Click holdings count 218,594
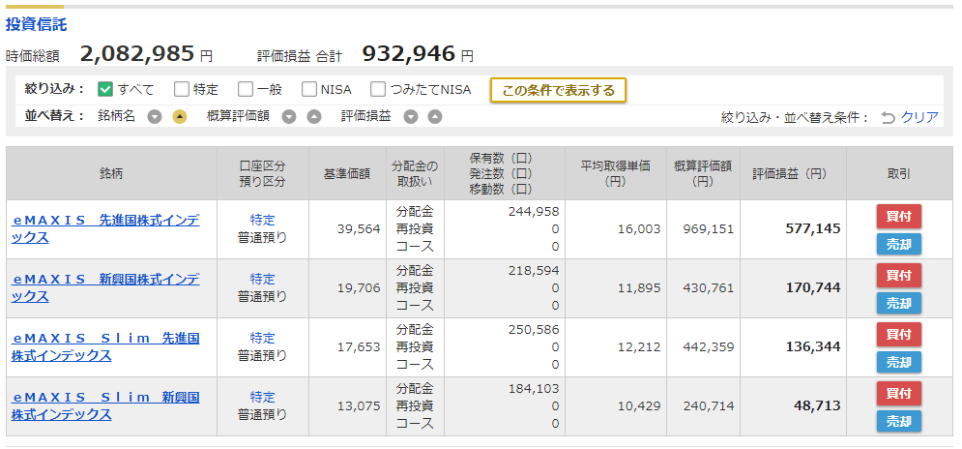Viewport: 962px width, 449px height. (x=534, y=271)
